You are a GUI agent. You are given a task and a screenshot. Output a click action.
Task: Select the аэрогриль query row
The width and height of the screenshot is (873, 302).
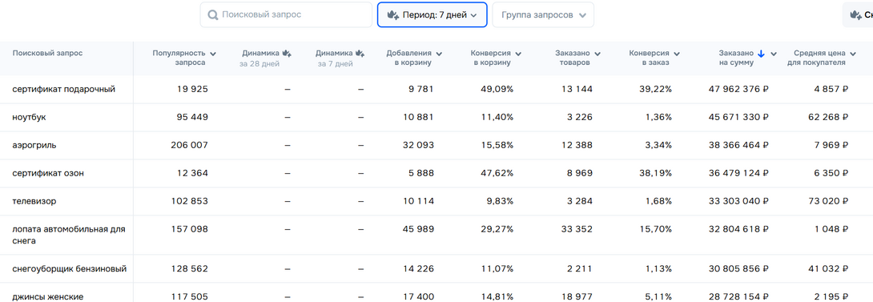pyautogui.click(x=34, y=145)
